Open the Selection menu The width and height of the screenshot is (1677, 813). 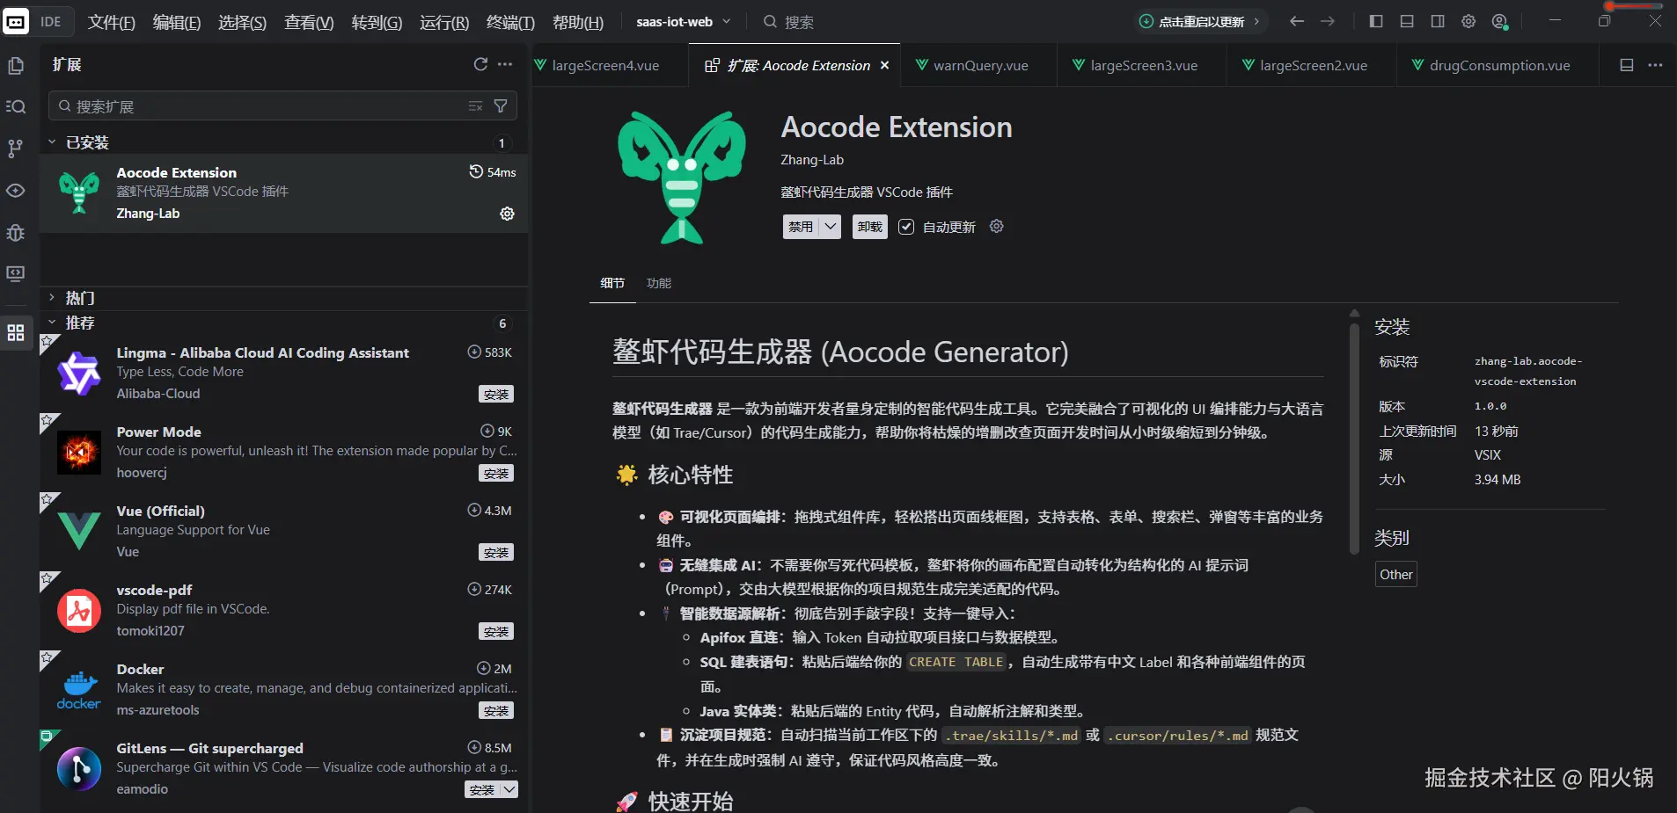pos(242,22)
